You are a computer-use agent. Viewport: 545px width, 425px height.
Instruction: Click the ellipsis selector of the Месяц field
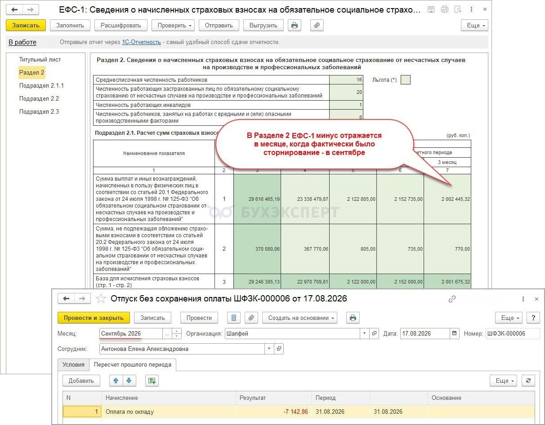167,333
